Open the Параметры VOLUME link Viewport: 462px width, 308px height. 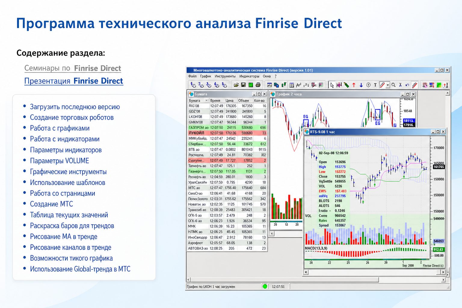click(x=59, y=161)
